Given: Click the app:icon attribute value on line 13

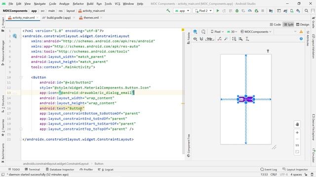Looking at the screenshot, I should [x=97, y=93].
